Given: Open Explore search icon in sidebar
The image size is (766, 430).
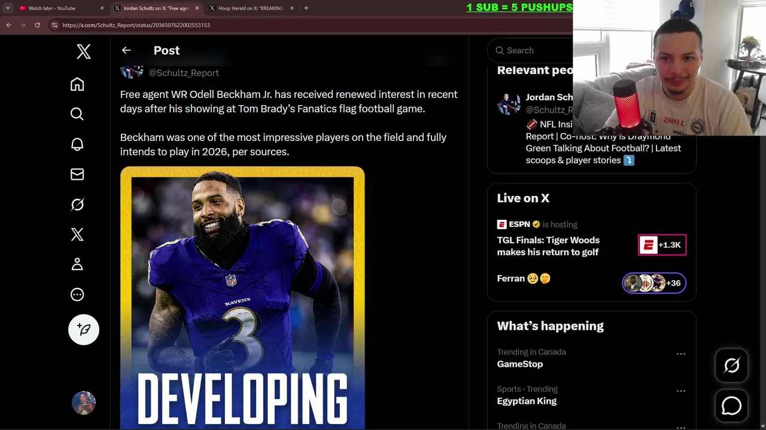Looking at the screenshot, I should tap(77, 114).
